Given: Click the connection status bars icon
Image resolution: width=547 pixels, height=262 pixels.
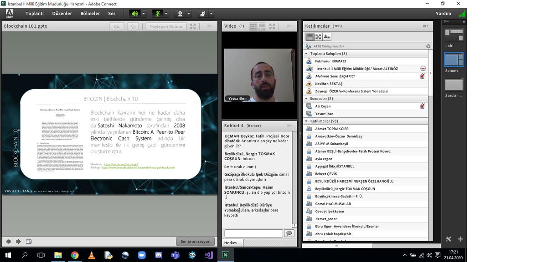Looking at the screenshot, I should click(x=462, y=14).
